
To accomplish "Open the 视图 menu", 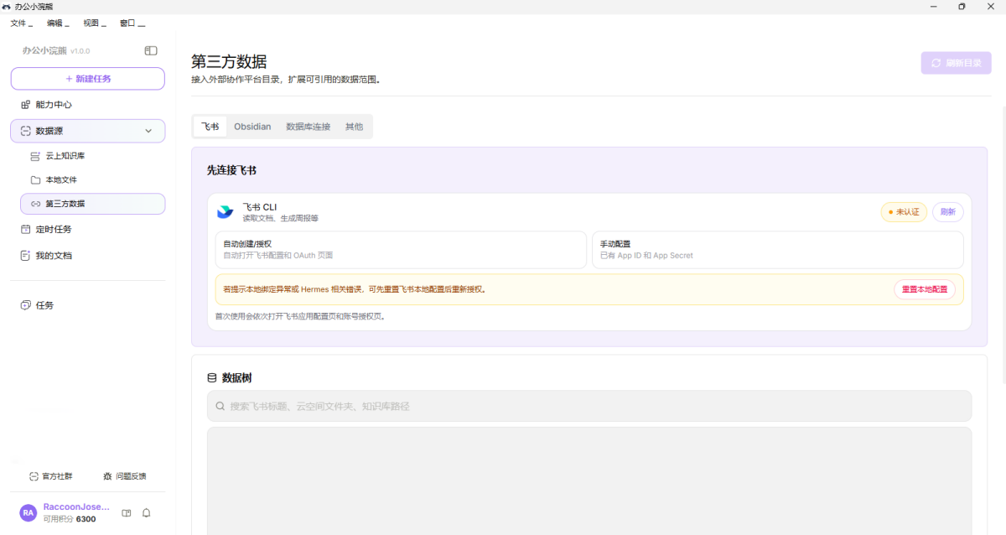I will click(95, 23).
